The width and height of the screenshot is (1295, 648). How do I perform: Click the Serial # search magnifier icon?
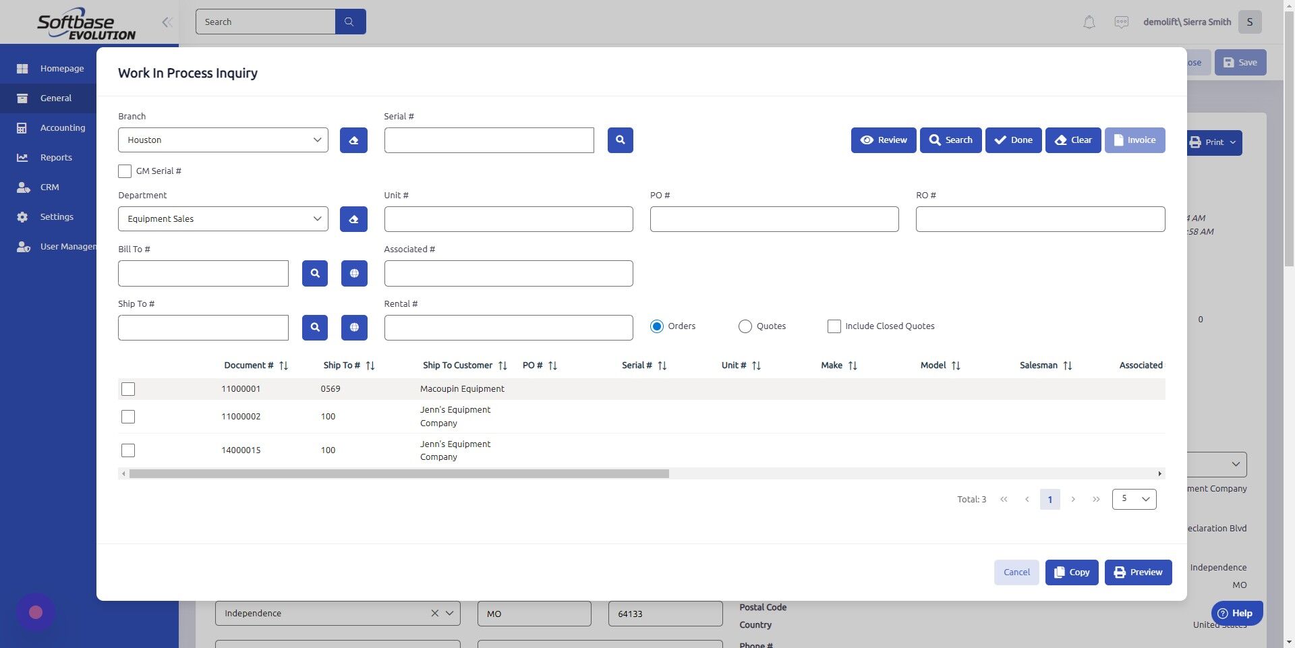620,140
